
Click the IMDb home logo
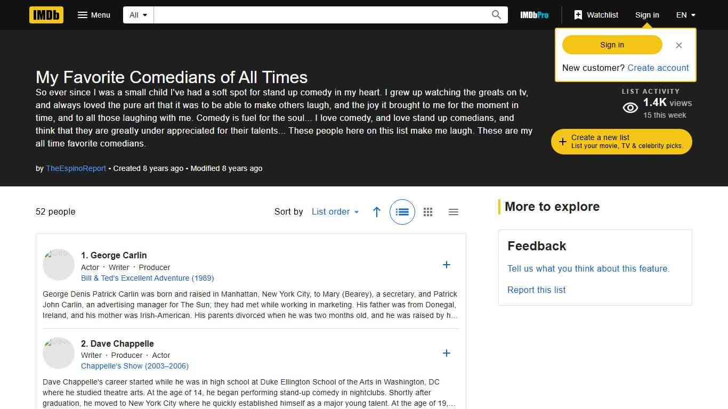[x=46, y=15]
